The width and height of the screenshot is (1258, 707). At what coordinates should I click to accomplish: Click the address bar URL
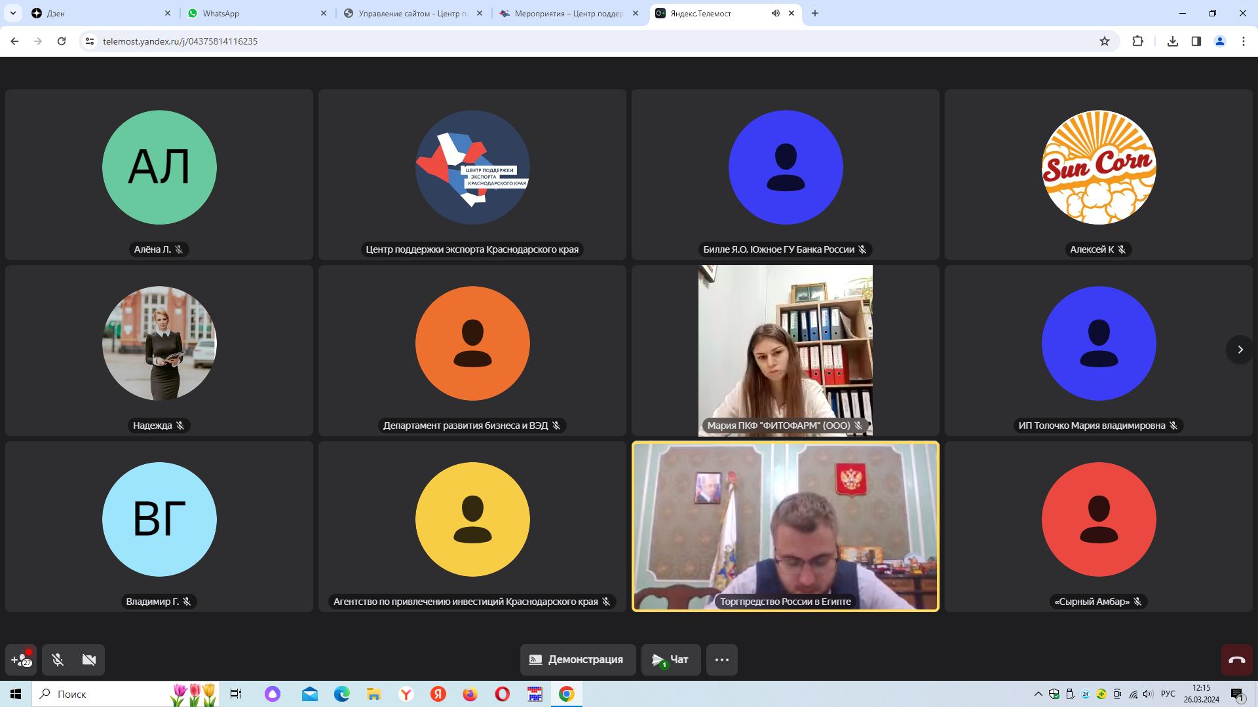(x=180, y=41)
